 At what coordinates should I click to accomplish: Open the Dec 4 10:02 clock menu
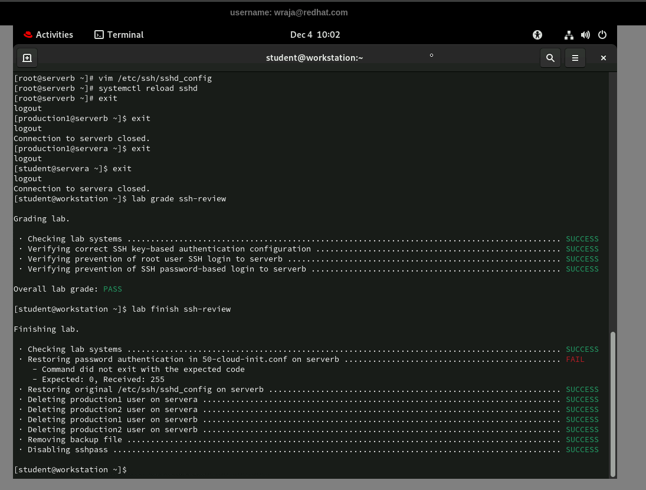(x=315, y=35)
